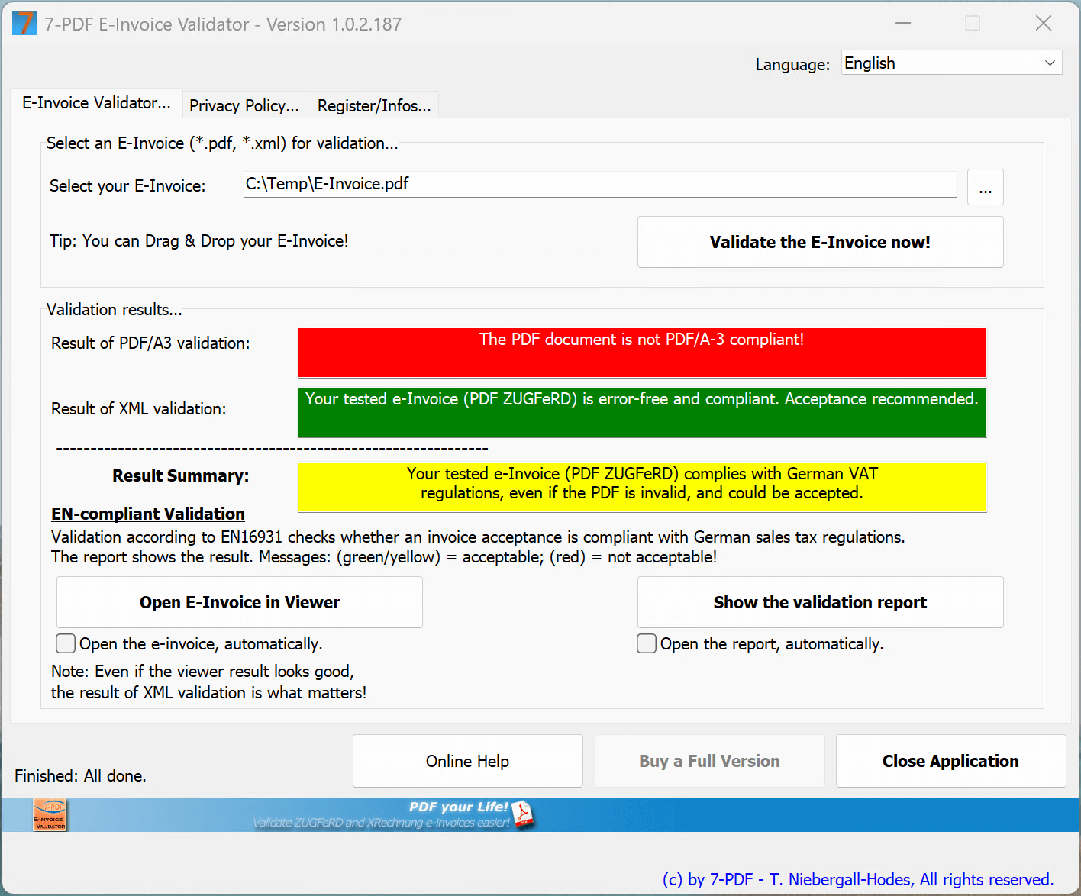Click Show the validation report
The image size is (1081, 896).
[820, 602]
